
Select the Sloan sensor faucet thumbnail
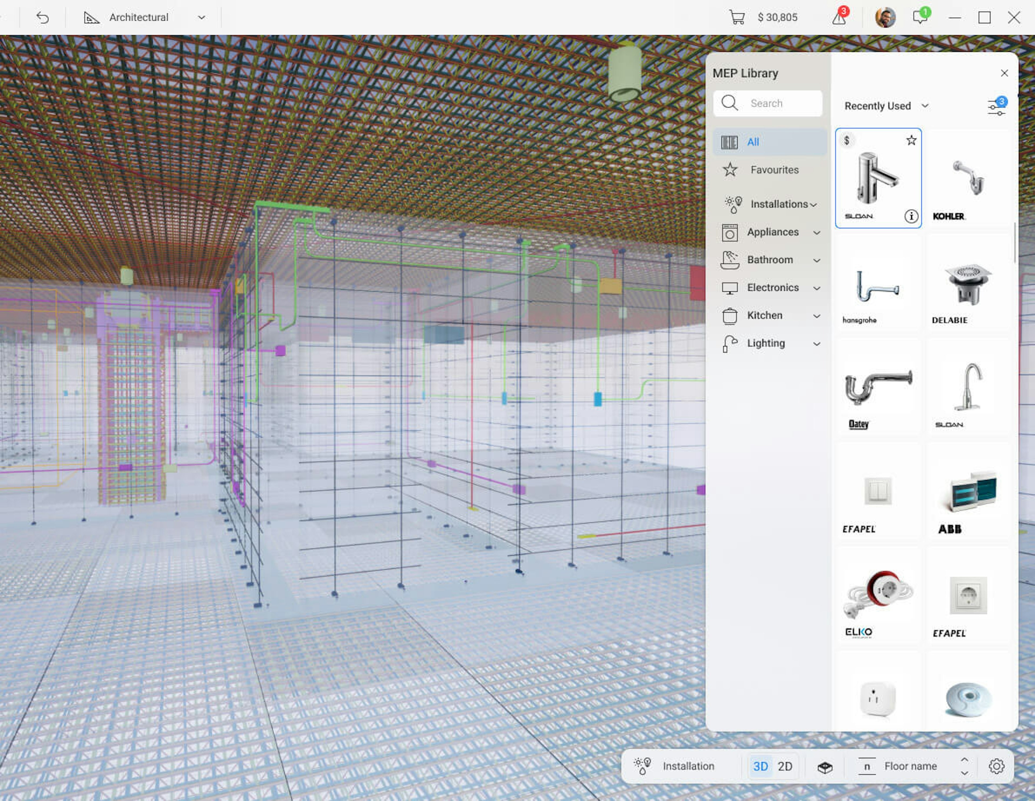pos(878,178)
